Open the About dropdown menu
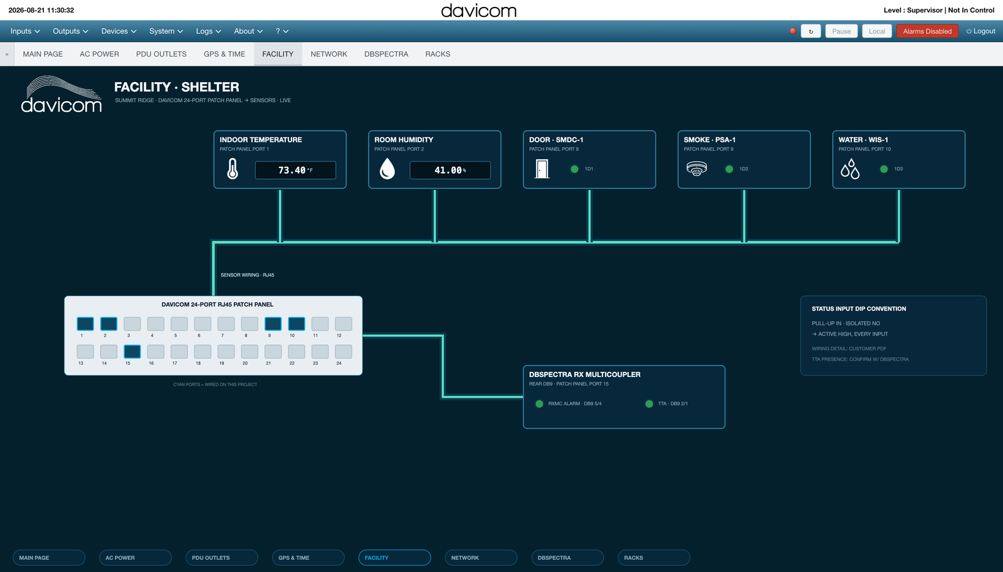This screenshot has height=572, width=1003. (248, 31)
